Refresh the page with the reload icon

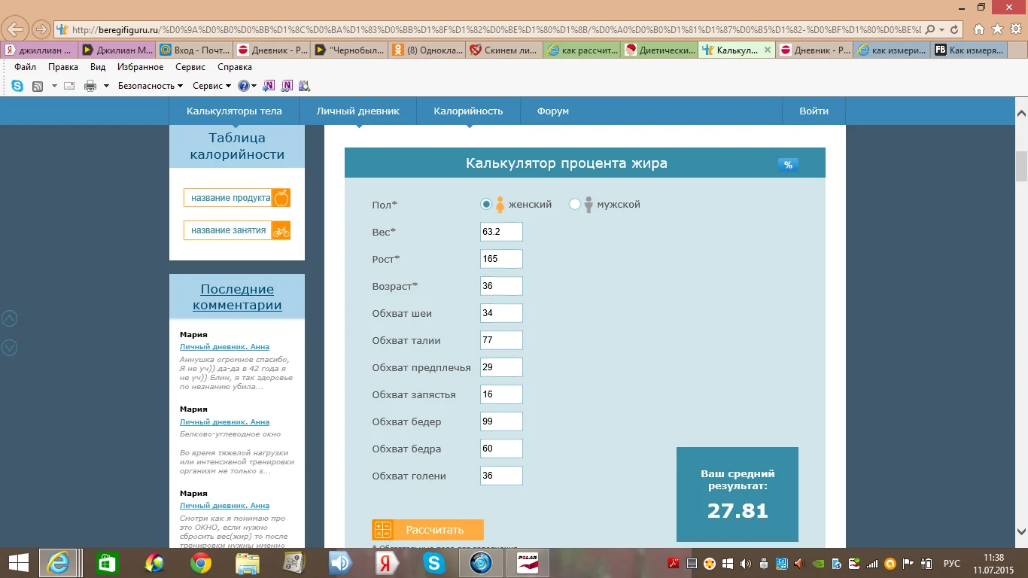[956, 29]
